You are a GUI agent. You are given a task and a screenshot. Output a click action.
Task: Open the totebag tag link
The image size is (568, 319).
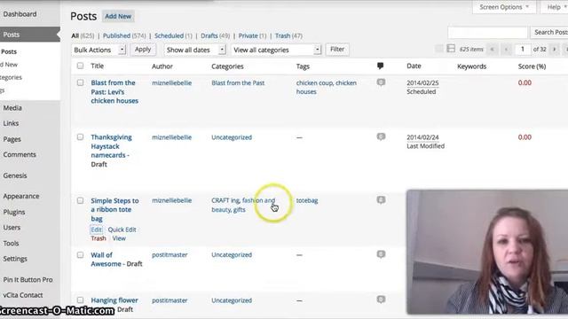click(307, 200)
